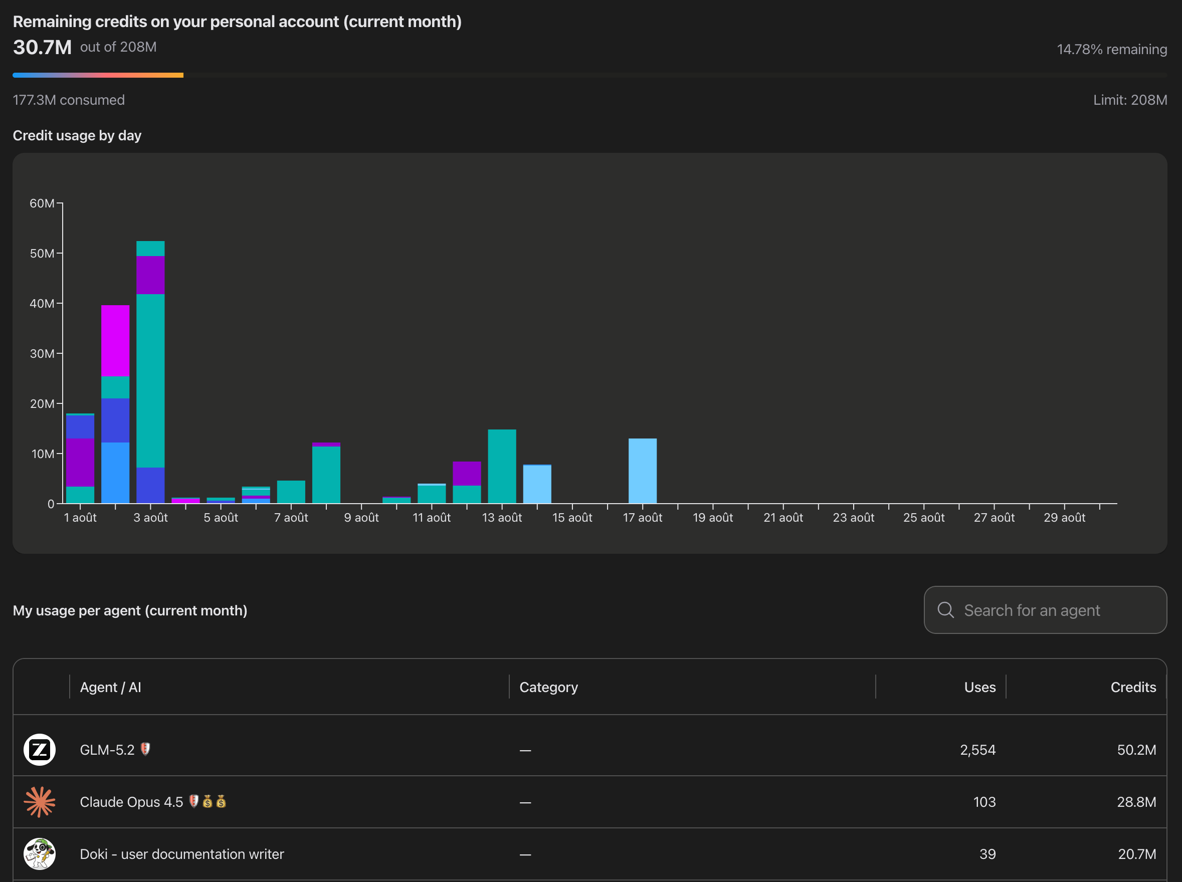Screen dimensions: 1182x882
Task: Click the Claude Opus 4.5 starburst icon
Action: [40, 802]
